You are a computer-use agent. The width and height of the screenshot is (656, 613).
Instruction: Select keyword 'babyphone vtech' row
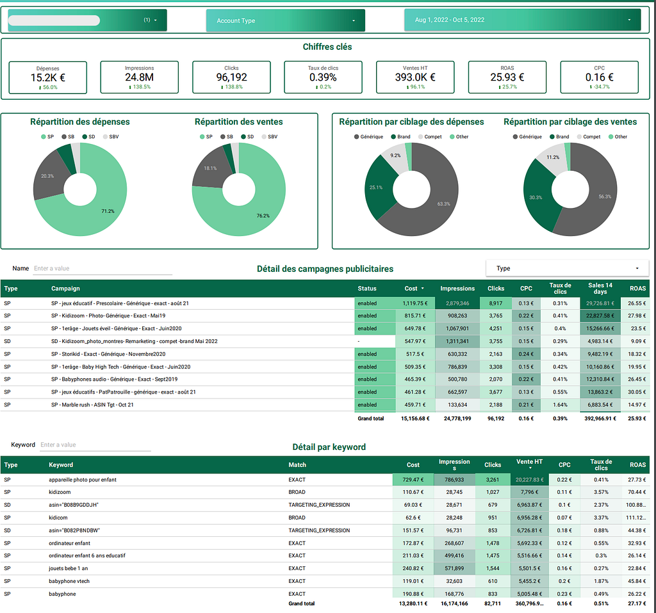click(x=324, y=581)
